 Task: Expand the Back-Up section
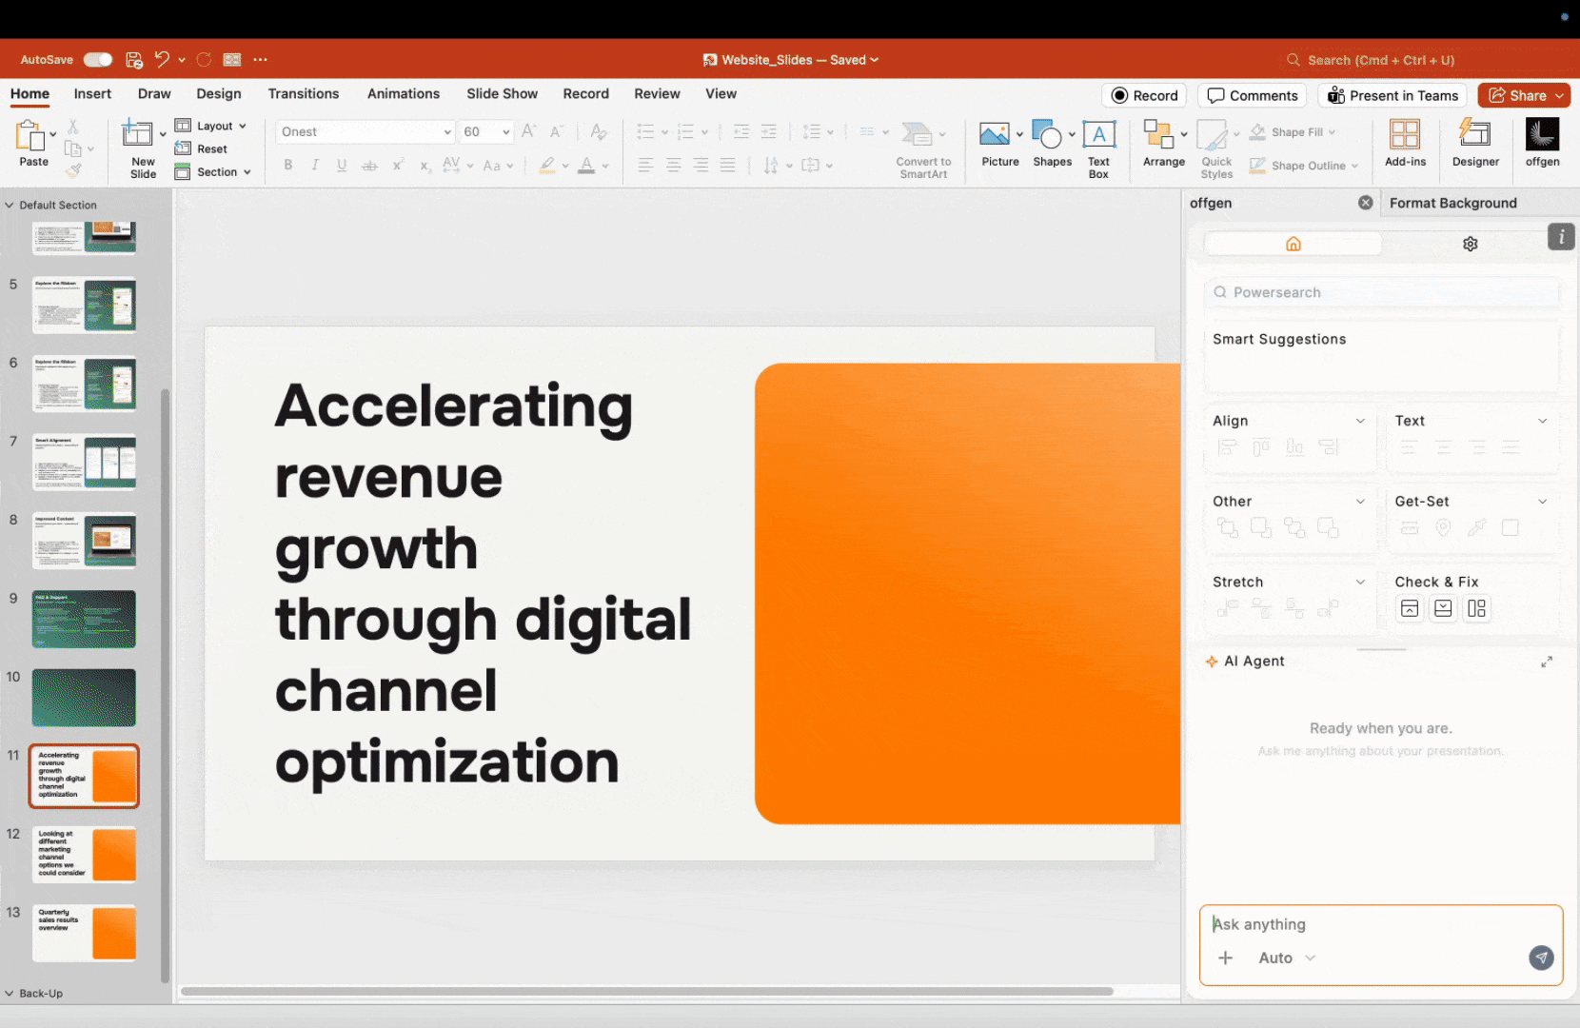[x=10, y=993]
